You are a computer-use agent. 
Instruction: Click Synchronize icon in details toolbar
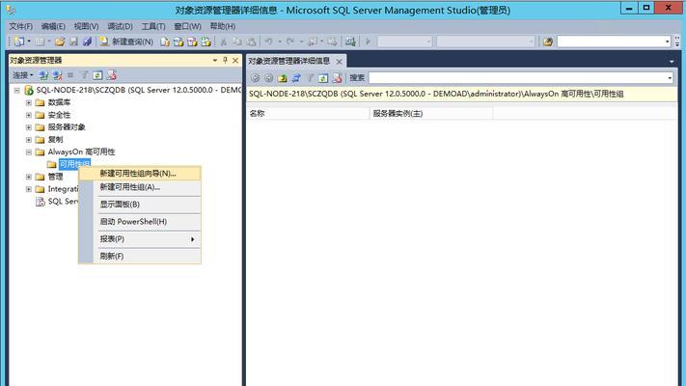[x=296, y=78]
